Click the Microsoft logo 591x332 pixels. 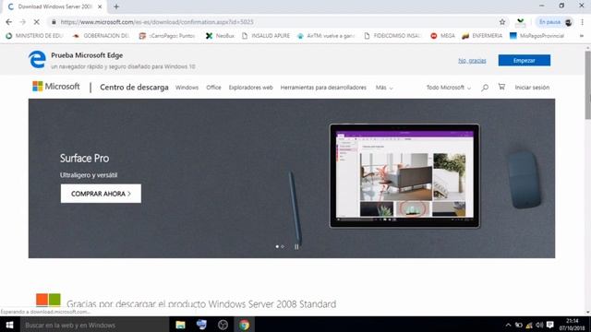(x=55, y=87)
